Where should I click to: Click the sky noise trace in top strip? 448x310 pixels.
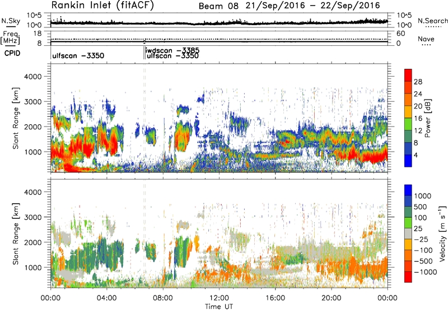[x=219, y=22]
